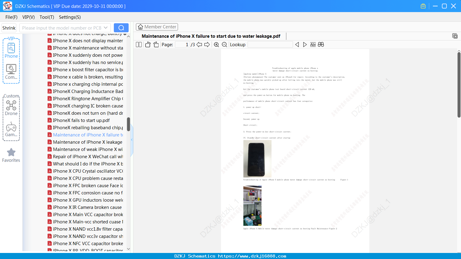The image size is (461, 259).
Task: Open IPhoneX fails to start up.pdf
Action: pos(81,120)
